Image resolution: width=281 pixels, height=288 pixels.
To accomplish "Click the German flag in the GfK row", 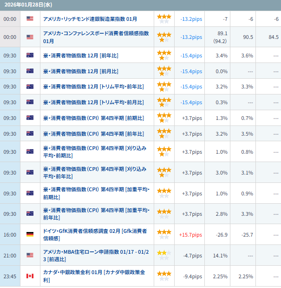I will coord(30,235).
